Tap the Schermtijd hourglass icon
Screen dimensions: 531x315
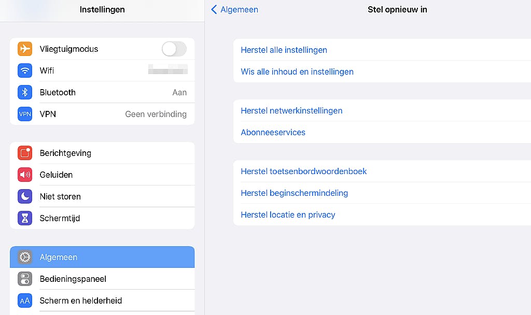click(x=25, y=219)
